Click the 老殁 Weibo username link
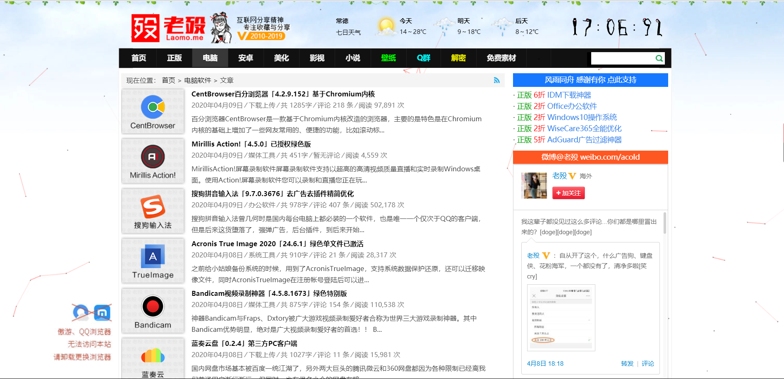This screenshot has height=379, width=784. tap(559, 176)
